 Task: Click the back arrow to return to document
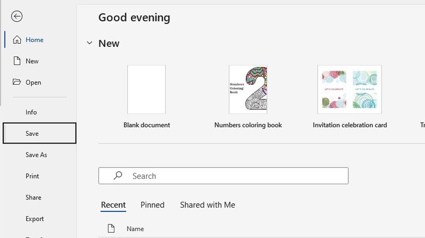[x=17, y=16]
